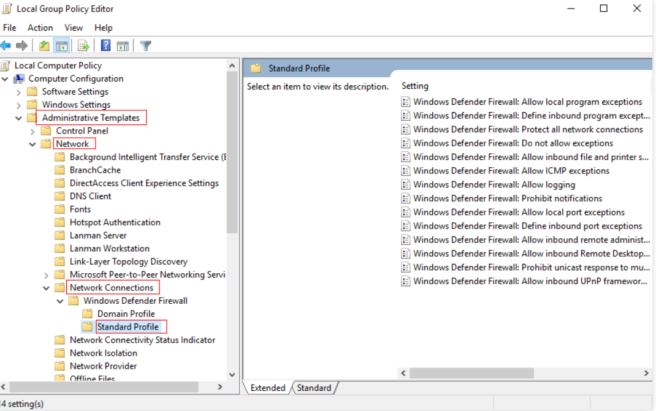656x411 pixels.
Task: Open the View menu
Action: (74, 28)
